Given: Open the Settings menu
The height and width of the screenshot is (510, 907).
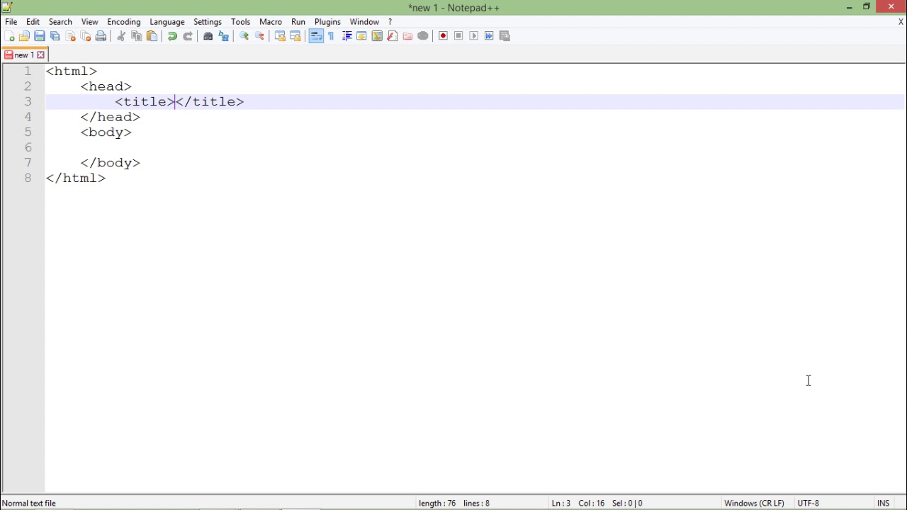Looking at the screenshot, I should click(208, 22).
